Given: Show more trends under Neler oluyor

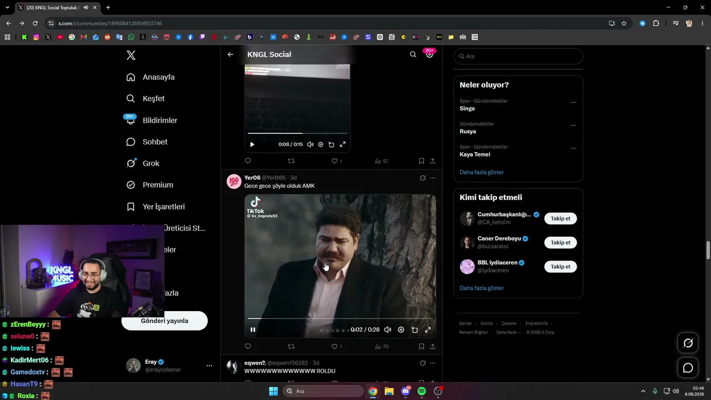Looking at the screenshot, I should tap(482, 172).
